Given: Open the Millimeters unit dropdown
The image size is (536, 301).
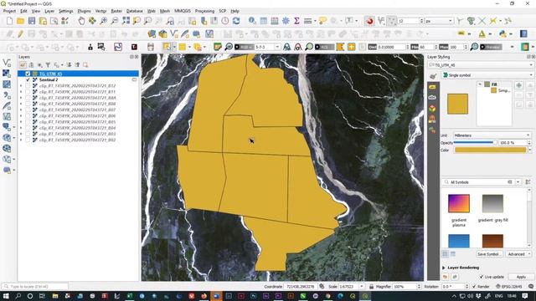Looking at the screenshot, I should coord(492,135).
